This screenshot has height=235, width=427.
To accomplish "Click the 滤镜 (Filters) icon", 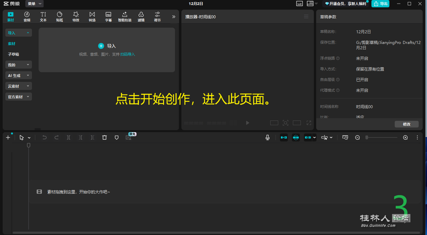I will (141, 16).
